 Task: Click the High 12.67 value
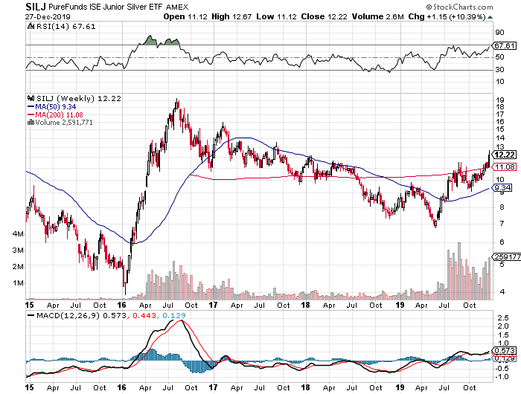pos(231,16)
